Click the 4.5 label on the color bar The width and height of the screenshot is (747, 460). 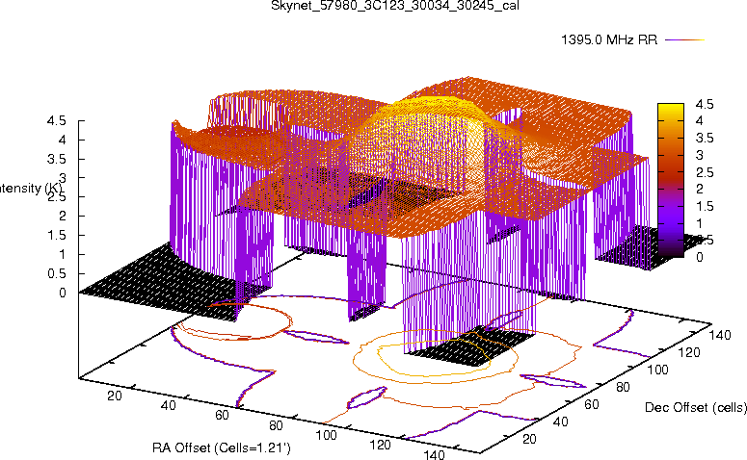click(705, 104)
